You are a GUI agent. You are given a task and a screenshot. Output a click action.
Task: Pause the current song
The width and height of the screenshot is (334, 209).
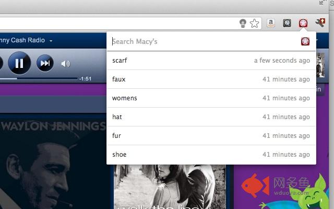coord(19,64)
